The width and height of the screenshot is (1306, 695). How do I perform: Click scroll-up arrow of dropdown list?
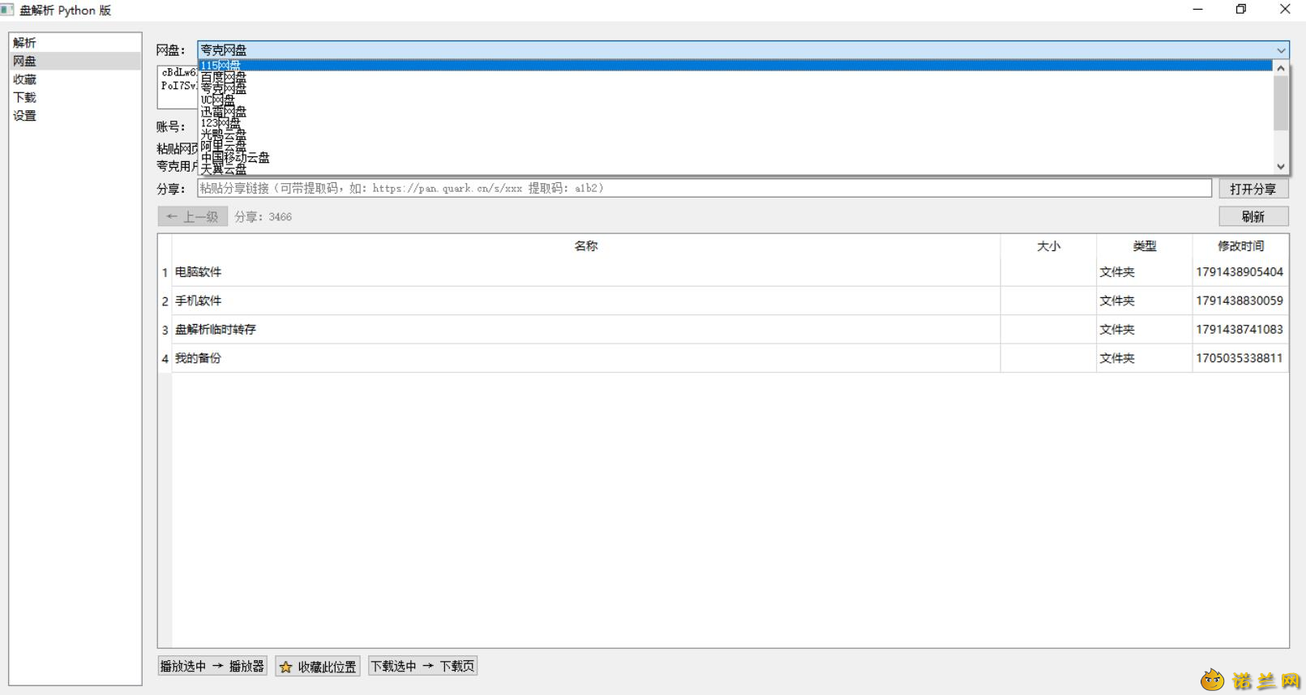pyautogui.click(x=1281, y=68)
